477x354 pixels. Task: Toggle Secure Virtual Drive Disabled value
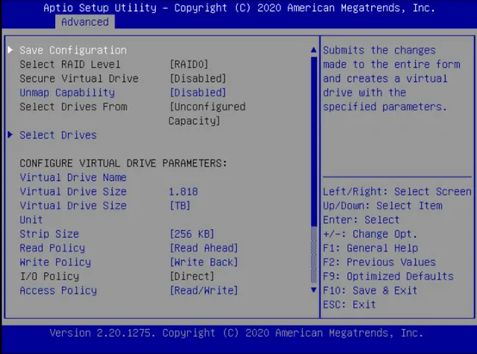pos(198,78)
